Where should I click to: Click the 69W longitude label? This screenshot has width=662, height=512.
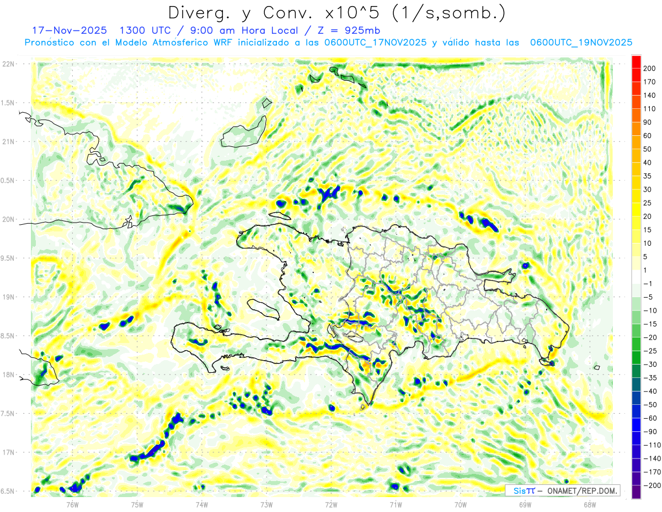tap(525, 505)
